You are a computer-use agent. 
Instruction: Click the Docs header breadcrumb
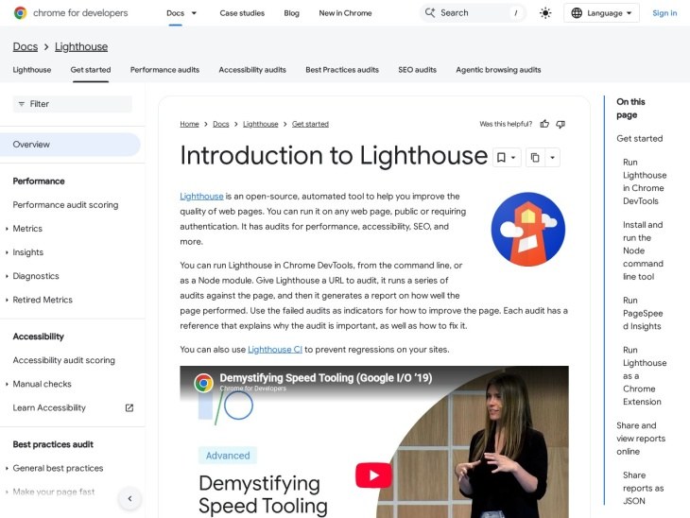pos(26,46)
